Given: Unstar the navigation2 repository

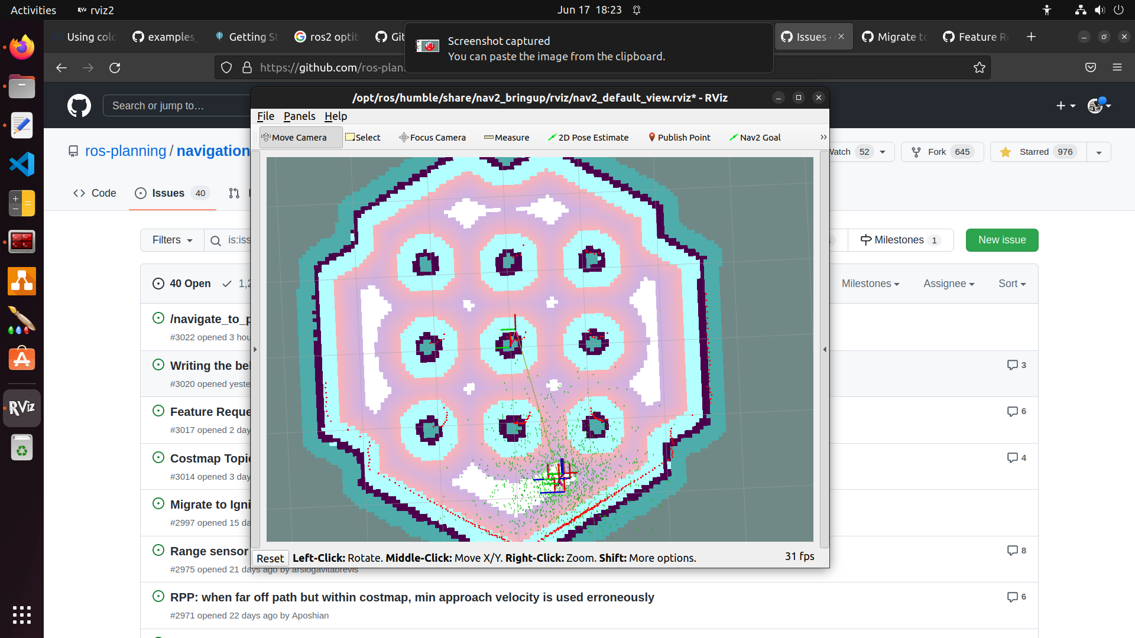Looking at the screenshot, I should point(1037,152).
